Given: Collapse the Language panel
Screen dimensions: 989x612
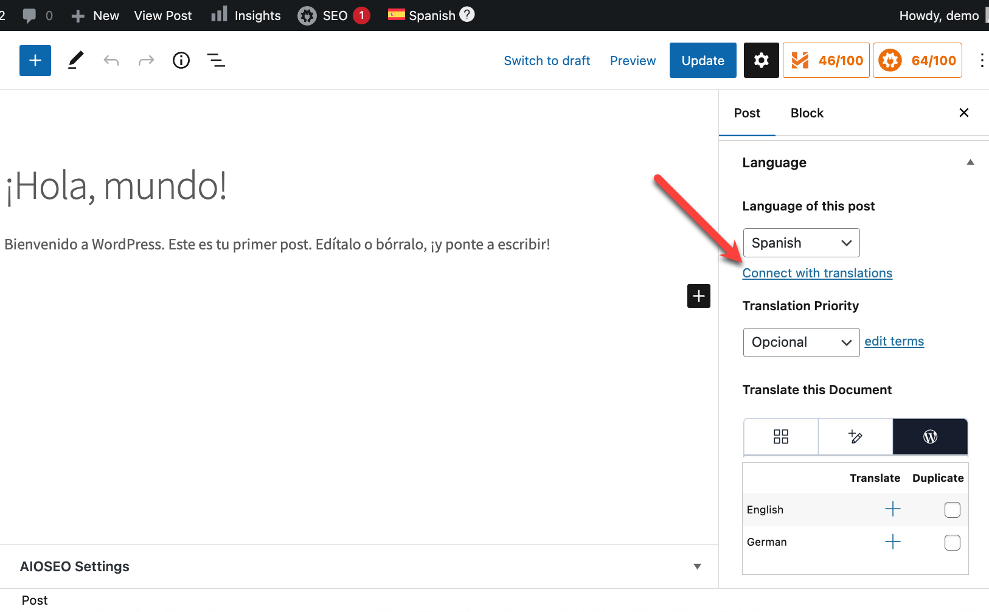Looking at the screenshot, I should pyautogui.click(x=970, y=162).
